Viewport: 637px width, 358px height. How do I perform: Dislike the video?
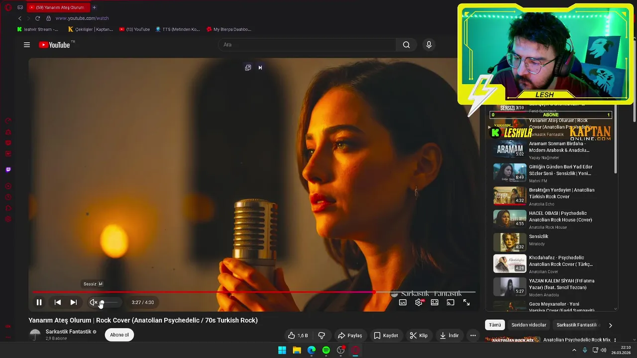321,336
